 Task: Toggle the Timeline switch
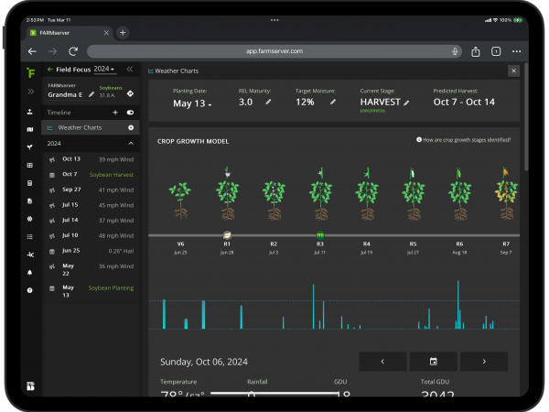click(x=130, y=113)
